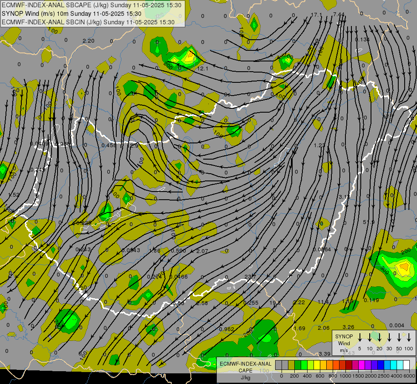
Task: Click the 0.243 value on the map
Action: click(x=83, y=250)
